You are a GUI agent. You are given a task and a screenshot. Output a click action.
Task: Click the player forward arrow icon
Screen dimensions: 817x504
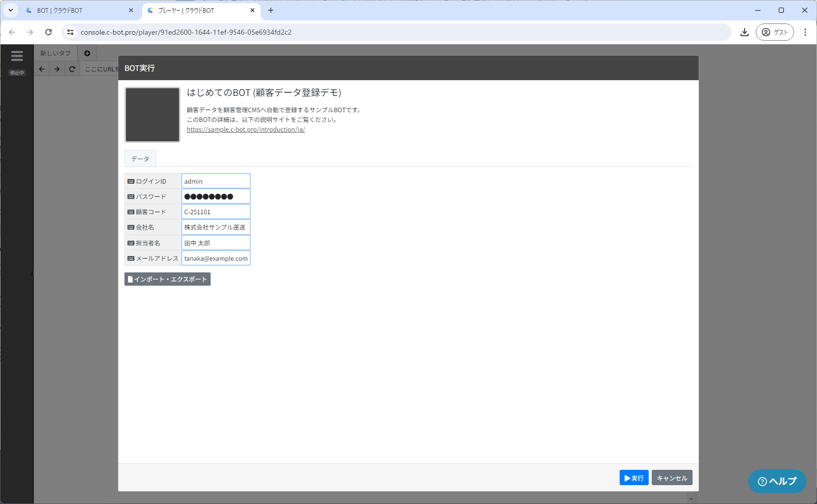pos(57,69)
